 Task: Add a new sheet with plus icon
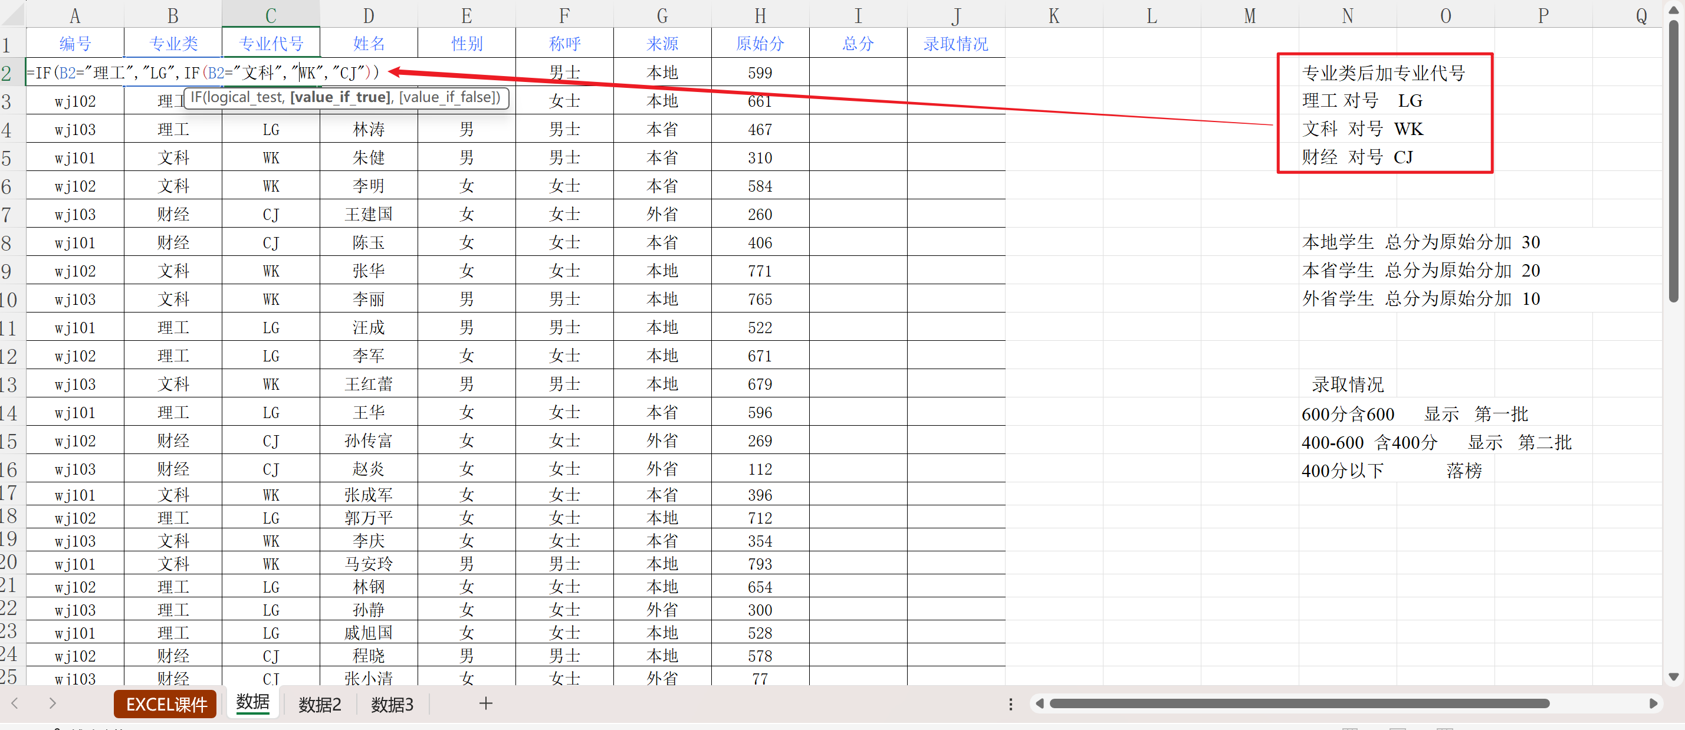[485, 704]
